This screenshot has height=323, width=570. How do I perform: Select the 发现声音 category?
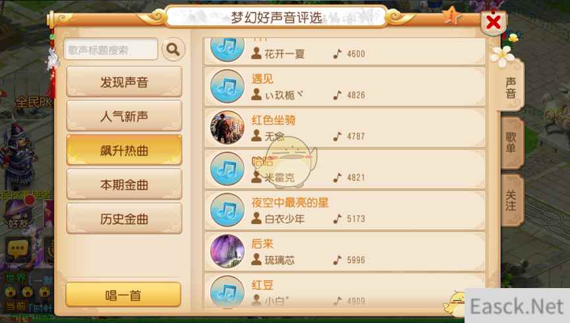point(125,82)
